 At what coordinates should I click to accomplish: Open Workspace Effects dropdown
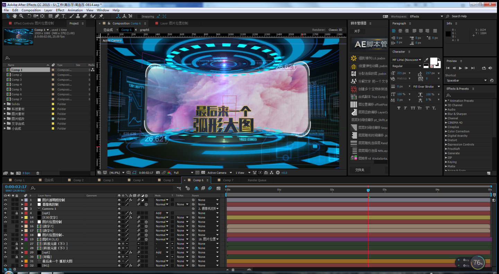point(426,16)
